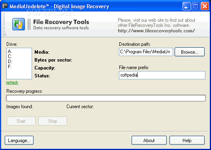Click the Start recovery button

tap(21, 121)
